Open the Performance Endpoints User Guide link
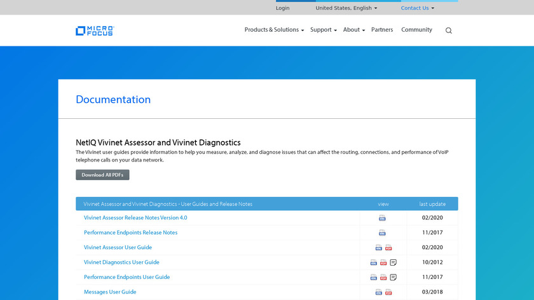Viewport: 534px width, 300px height. point(127,278)
